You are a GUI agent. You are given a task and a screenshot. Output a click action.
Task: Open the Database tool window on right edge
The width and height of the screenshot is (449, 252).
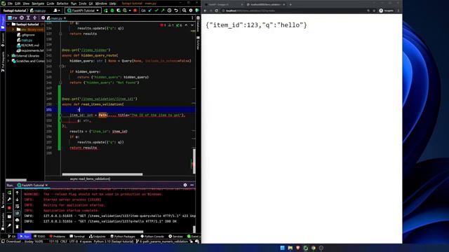(x=198, y=24)
